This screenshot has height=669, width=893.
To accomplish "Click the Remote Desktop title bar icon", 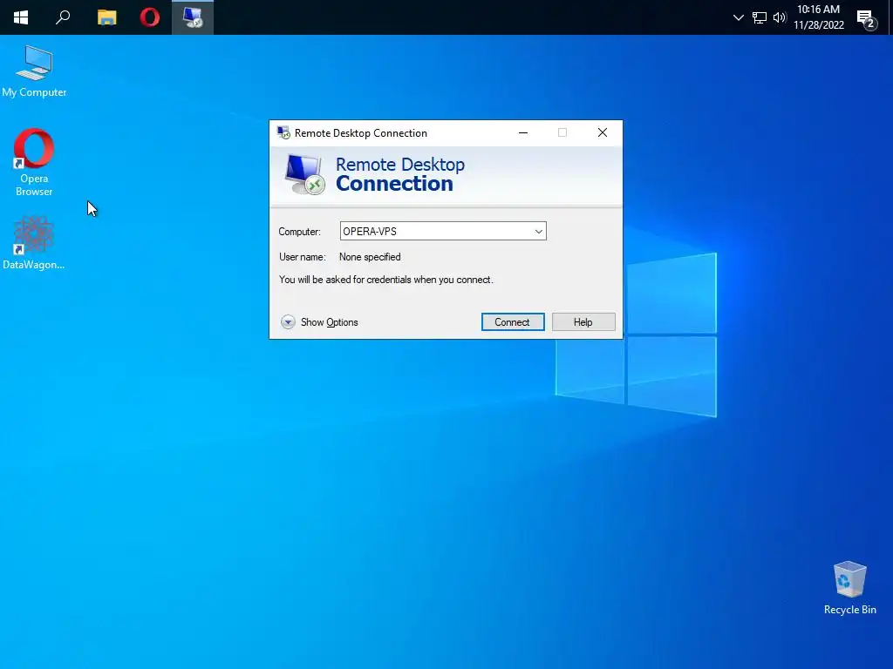I will point(283,132).
